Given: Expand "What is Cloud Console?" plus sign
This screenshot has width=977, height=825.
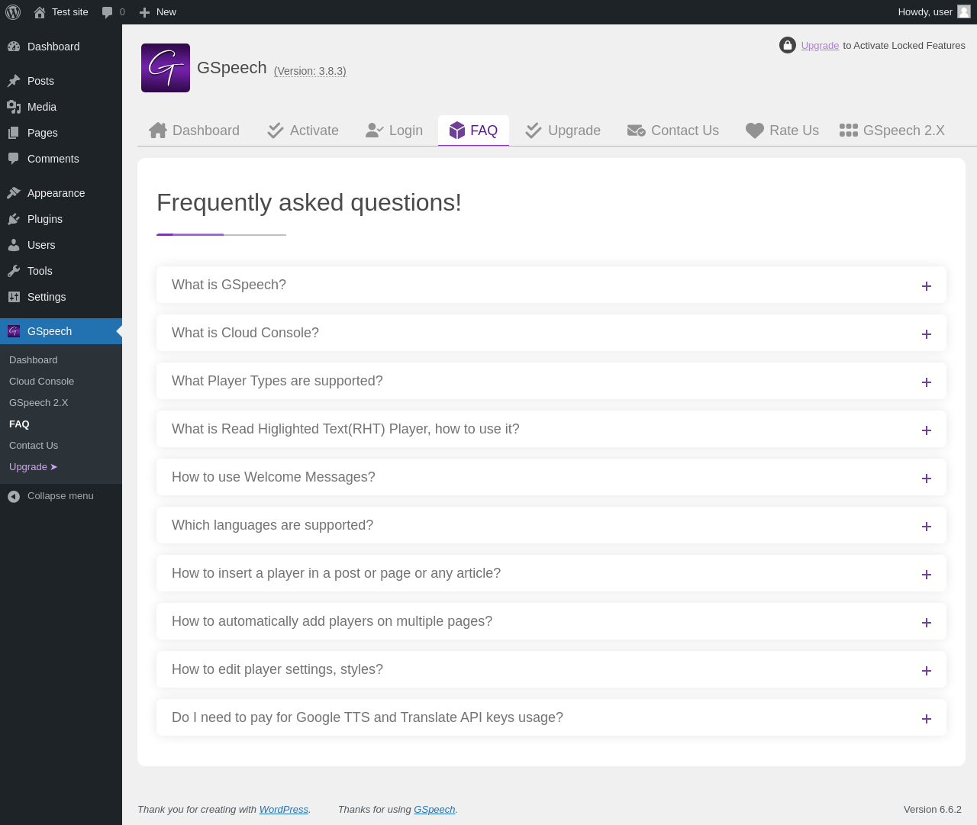Looking at the screenshot, I should (927, 334).
